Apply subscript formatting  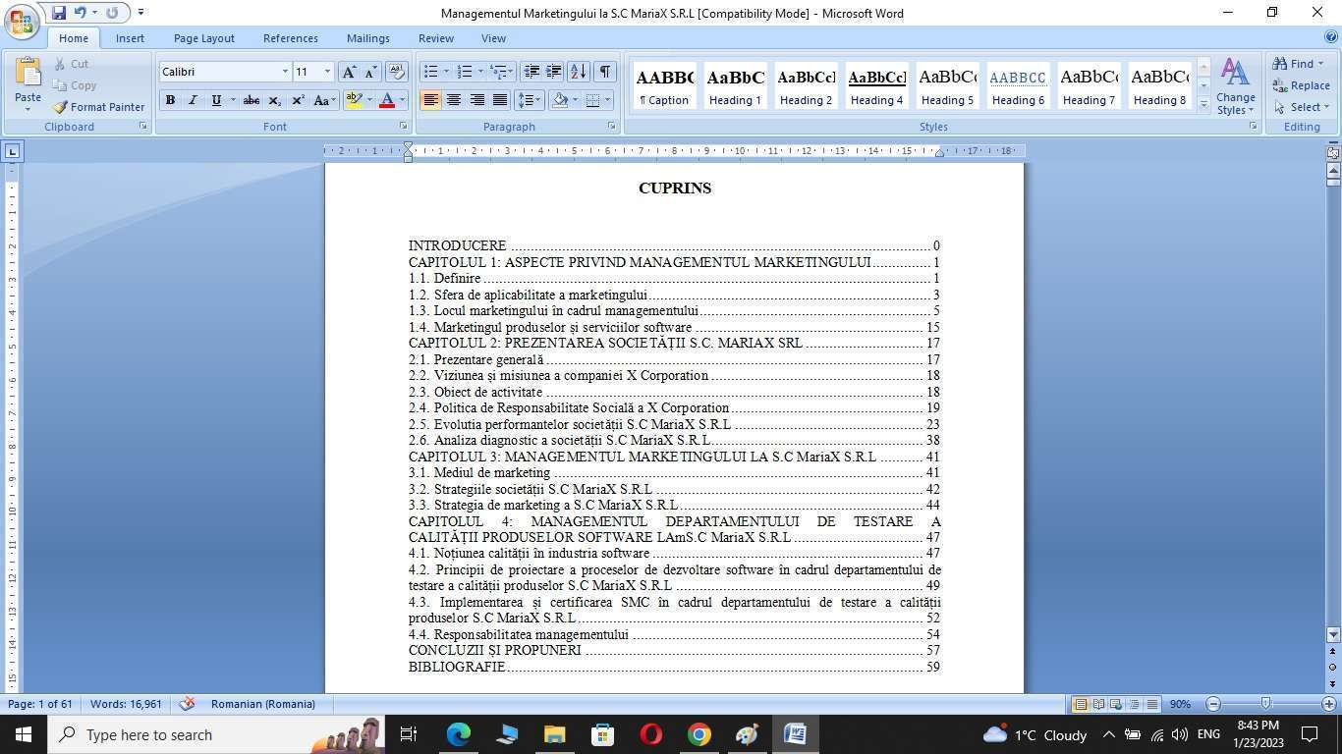click(275, 100)
